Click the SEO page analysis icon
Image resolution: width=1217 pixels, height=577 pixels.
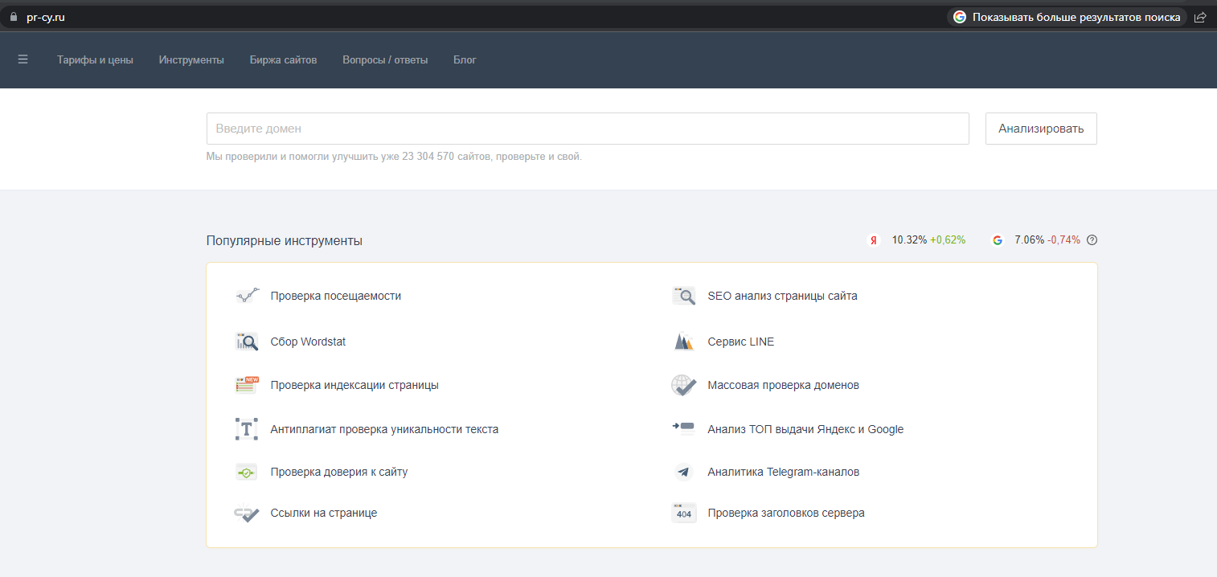(x=683, y=296)
